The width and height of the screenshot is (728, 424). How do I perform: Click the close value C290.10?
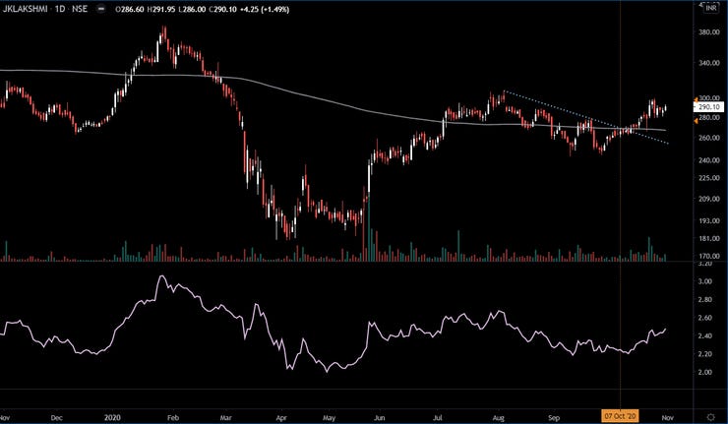tap(222, 9)
